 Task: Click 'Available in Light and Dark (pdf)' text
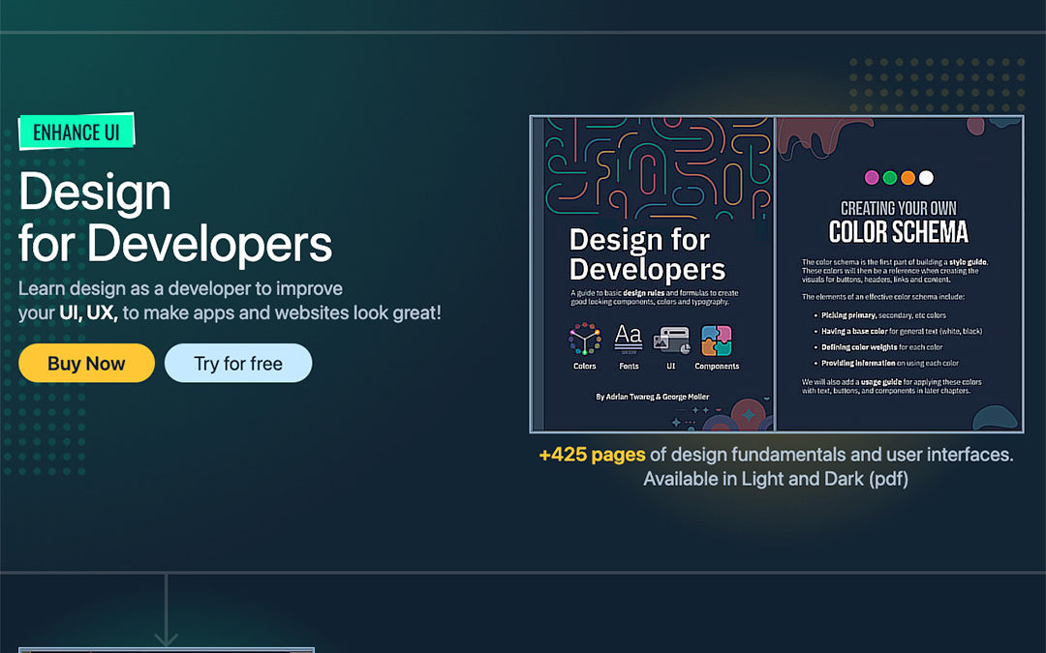point(776,479)
